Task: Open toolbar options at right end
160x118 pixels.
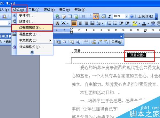Action: click(x=156, y=17)
